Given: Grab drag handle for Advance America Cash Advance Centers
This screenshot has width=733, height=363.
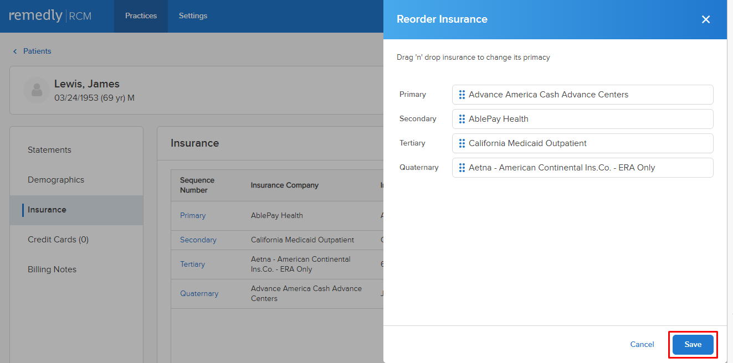Looking at the screenshot, I should pyautogui.click(x=462, y=95).
